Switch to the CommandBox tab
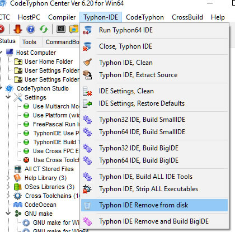 (x=62, y=42)
